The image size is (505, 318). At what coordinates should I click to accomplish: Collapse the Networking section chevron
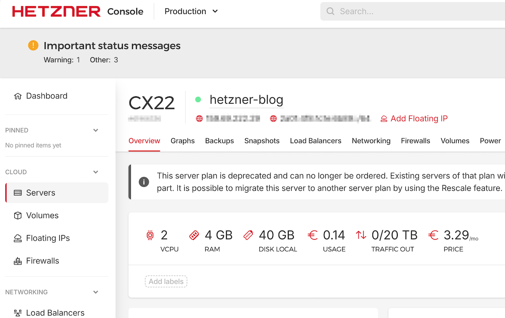pos(96,292)
